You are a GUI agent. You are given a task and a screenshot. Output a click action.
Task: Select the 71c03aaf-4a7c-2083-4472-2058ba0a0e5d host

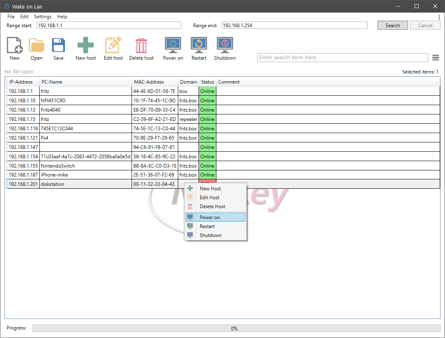(224, 157)
